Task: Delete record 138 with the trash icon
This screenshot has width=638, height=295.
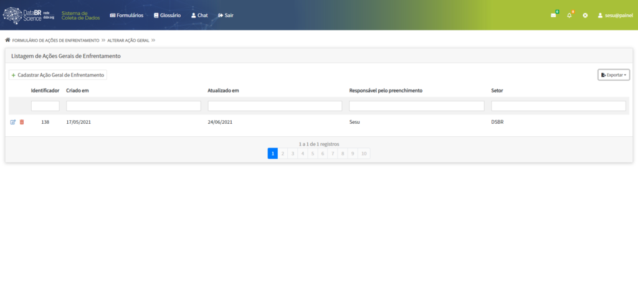Action: [x=22, y=122]
